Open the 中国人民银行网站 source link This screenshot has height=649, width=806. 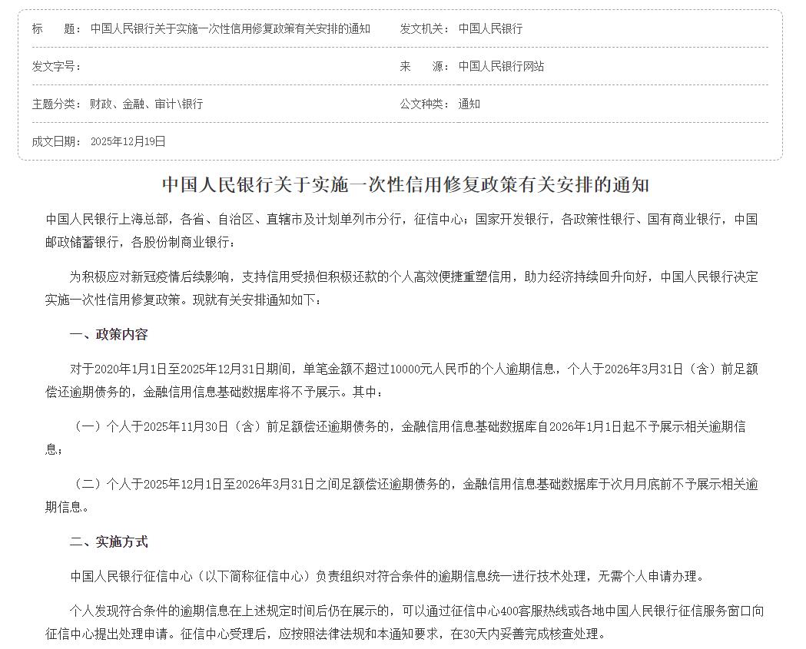[500, 68]
